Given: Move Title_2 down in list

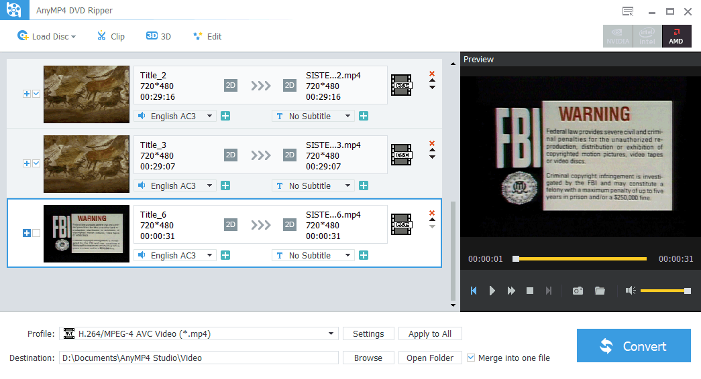Looking at the screenshot, I should point(432,88).
